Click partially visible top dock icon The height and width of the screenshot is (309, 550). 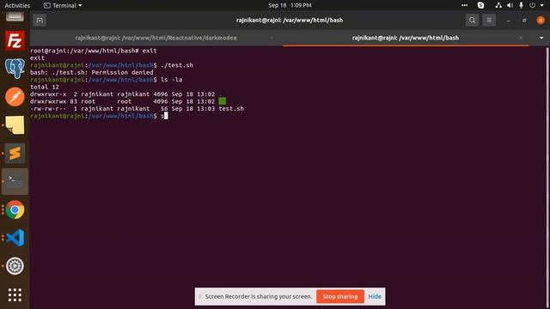[x=15, y=16]
